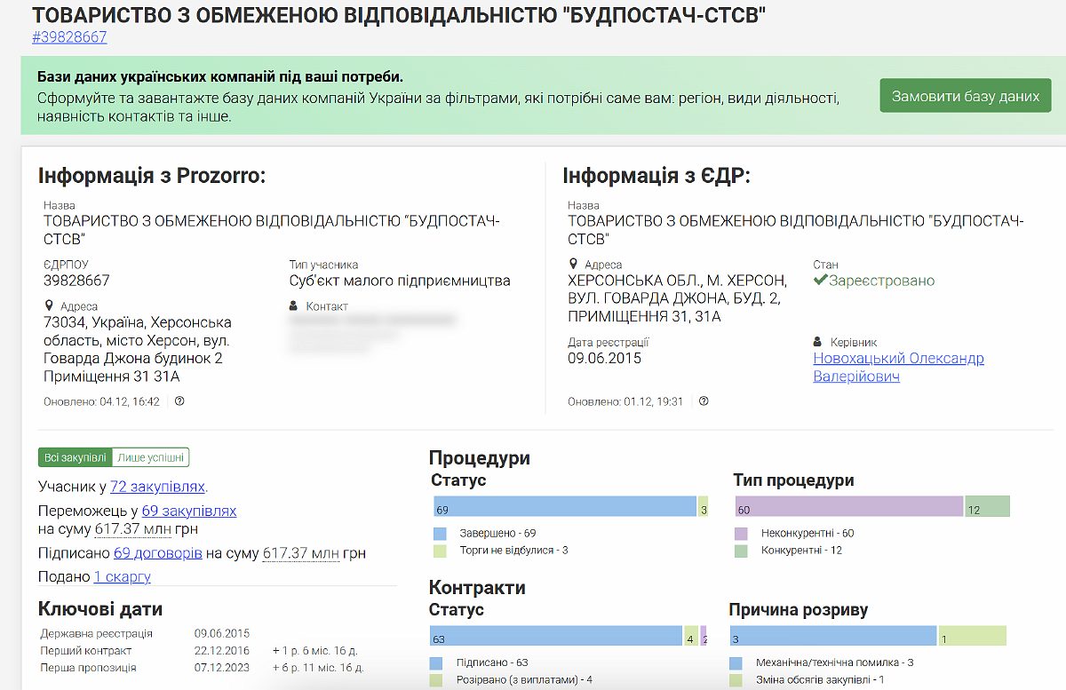Open the 69 договорів contracts link
This screenshot has width=1066, height=690.
click(x=159, y=551)
